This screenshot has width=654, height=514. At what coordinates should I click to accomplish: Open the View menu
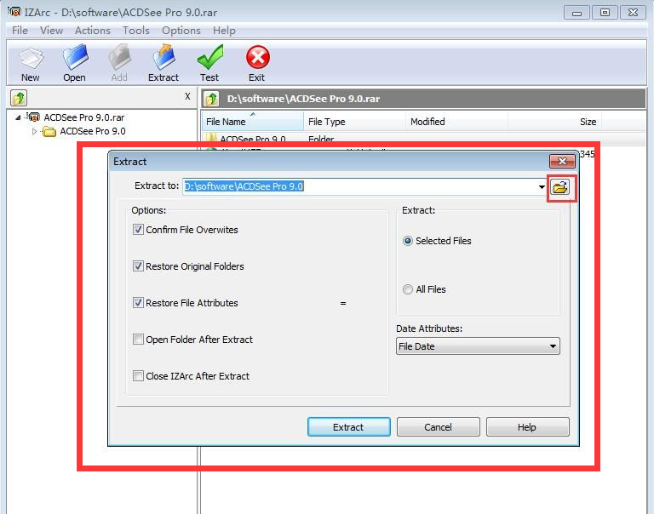point(51,31)
